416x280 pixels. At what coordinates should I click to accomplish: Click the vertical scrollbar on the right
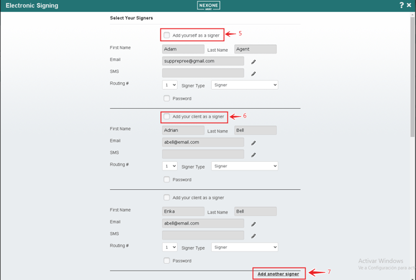pos(412,75)
